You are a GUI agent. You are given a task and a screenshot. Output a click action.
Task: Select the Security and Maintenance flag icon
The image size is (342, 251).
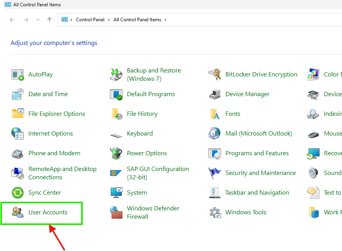pos(214,173)
